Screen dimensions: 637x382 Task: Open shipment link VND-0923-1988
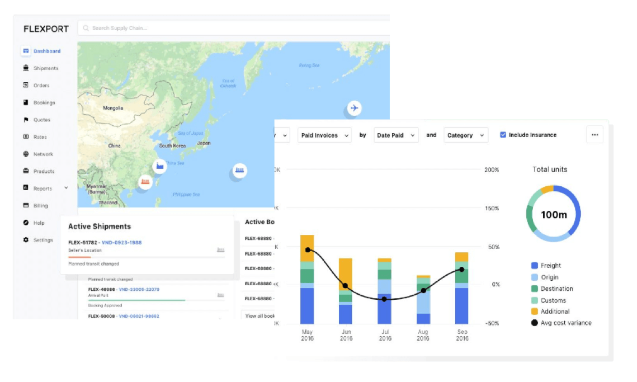pos(121,242)
